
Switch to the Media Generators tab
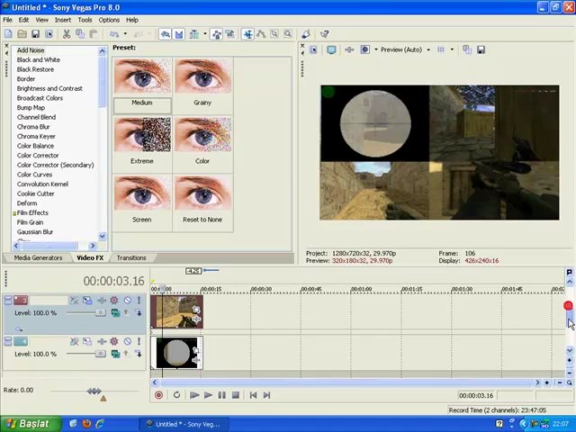pos(38,258)
